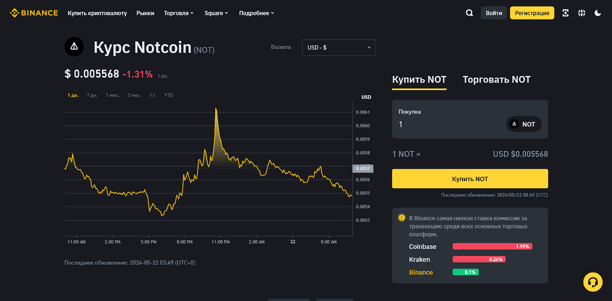Expand the Square menu
The height and width of the screenshot is (301, 612).
216,13
